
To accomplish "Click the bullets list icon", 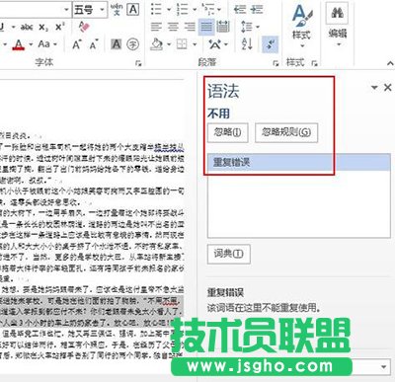I will point(156,10).
